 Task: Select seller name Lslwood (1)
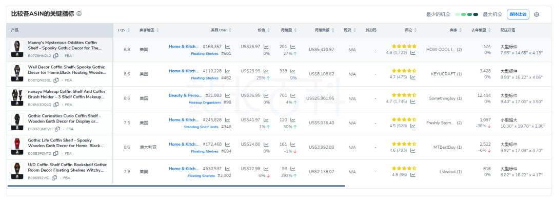(x=450, y=172)
